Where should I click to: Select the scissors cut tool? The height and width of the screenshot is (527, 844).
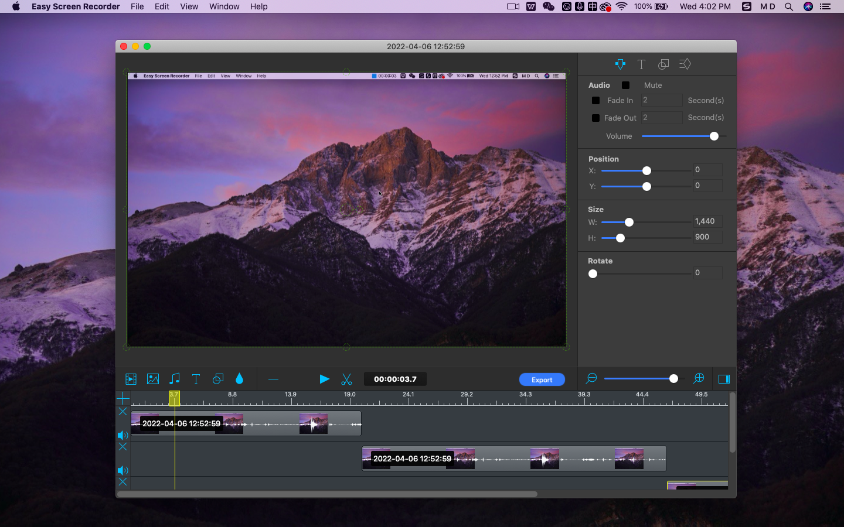[346, 379]
